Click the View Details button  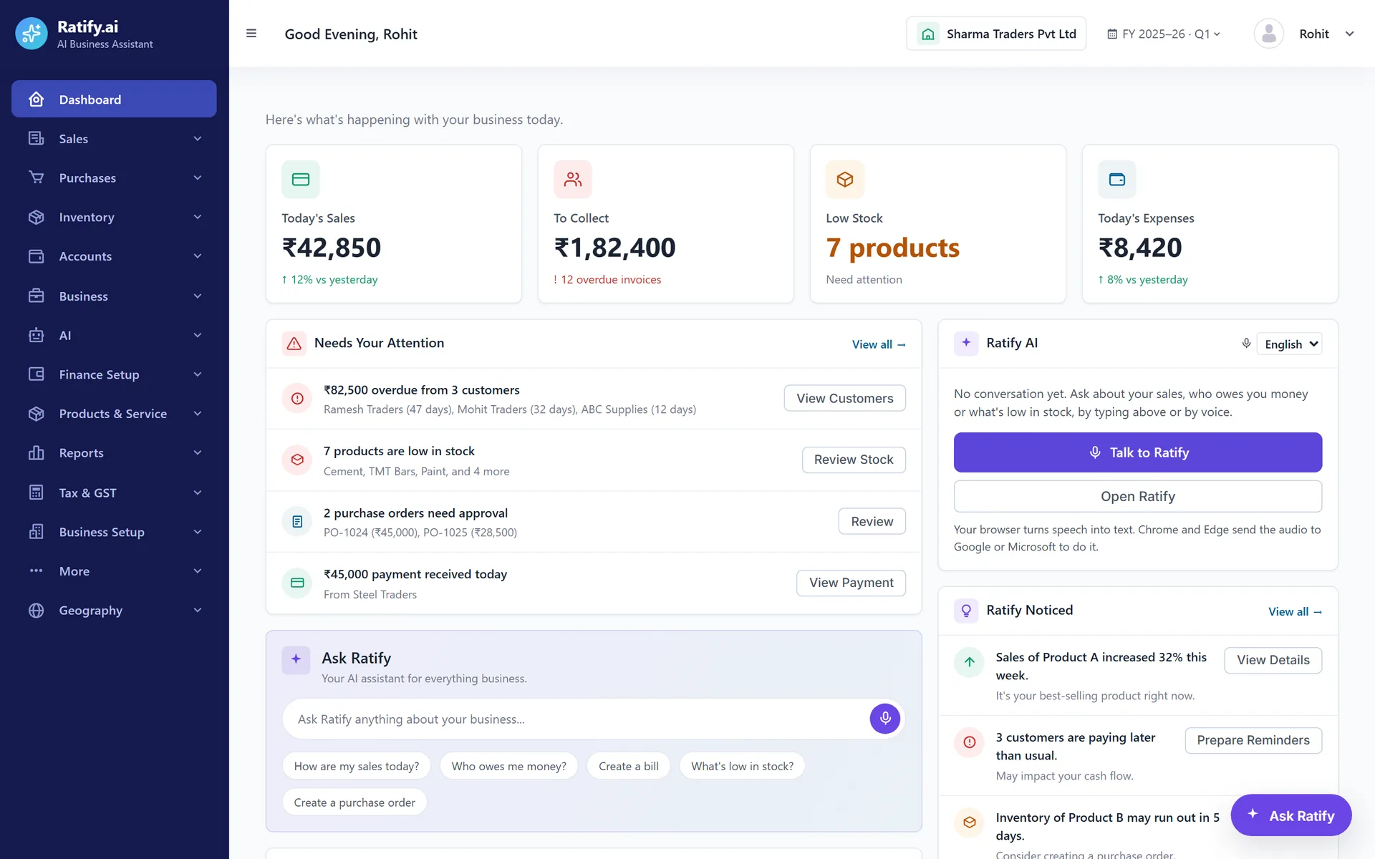(1273, 660)
